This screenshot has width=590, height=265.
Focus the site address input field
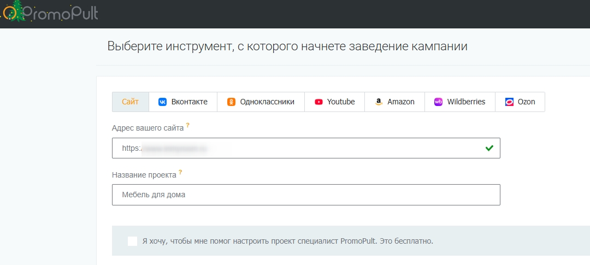[x=306, y=148]
